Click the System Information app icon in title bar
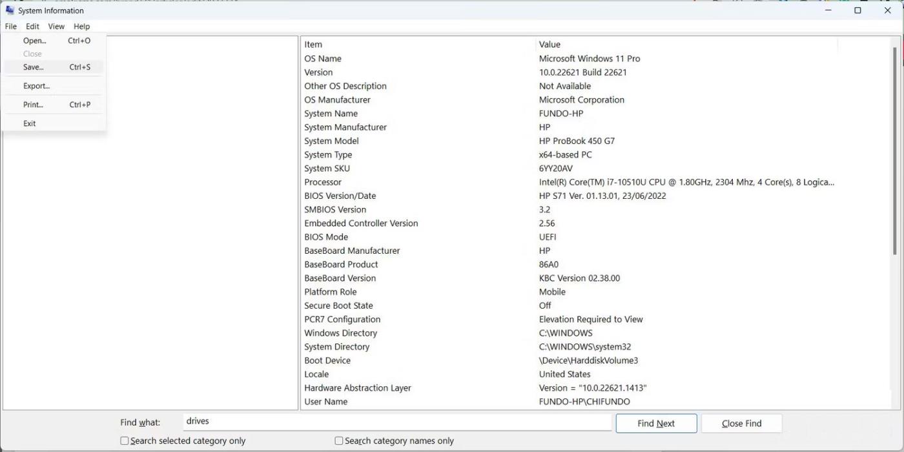Image resolution: width=904 pixels, height=452 pixels. tap(10, 10)
